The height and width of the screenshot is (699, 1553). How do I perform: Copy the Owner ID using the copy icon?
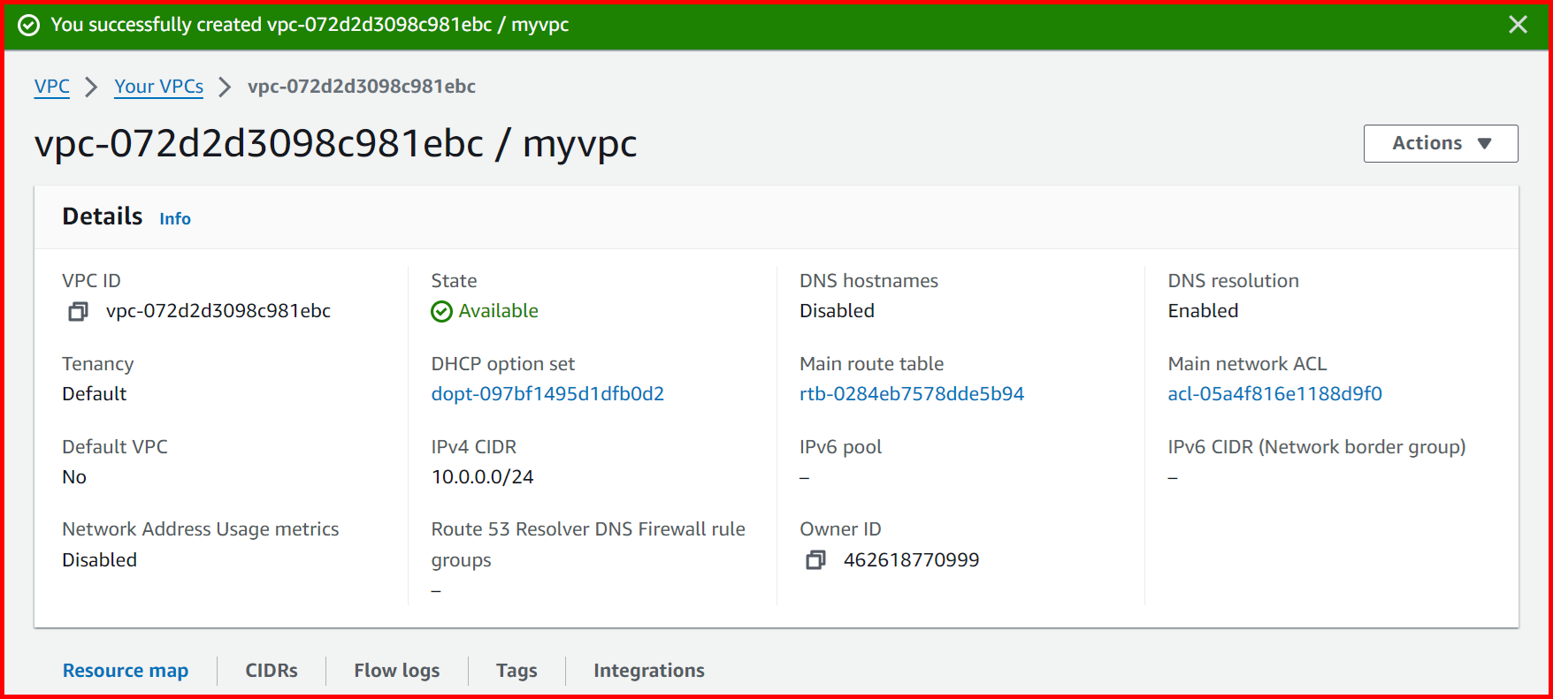(x=815, y=559)
